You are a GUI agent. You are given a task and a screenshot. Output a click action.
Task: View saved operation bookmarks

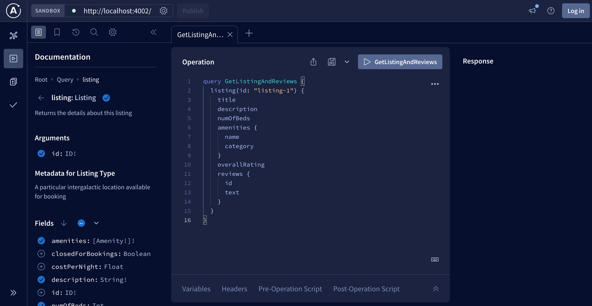57,32
